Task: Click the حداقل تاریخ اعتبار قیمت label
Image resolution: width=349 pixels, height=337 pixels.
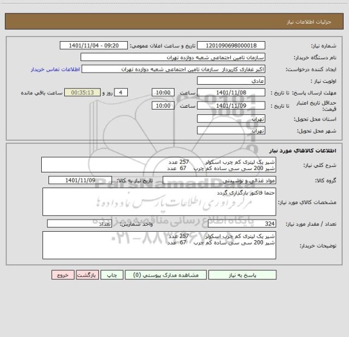Action: [x=316, y=106]
